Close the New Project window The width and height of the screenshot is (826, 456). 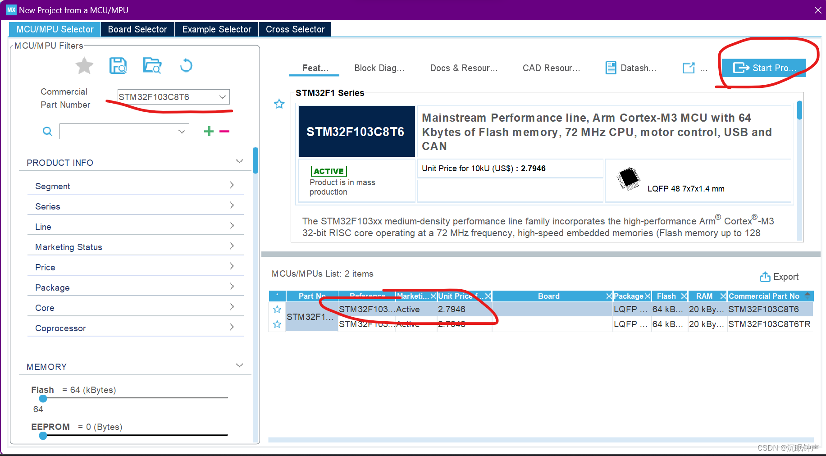818,10
